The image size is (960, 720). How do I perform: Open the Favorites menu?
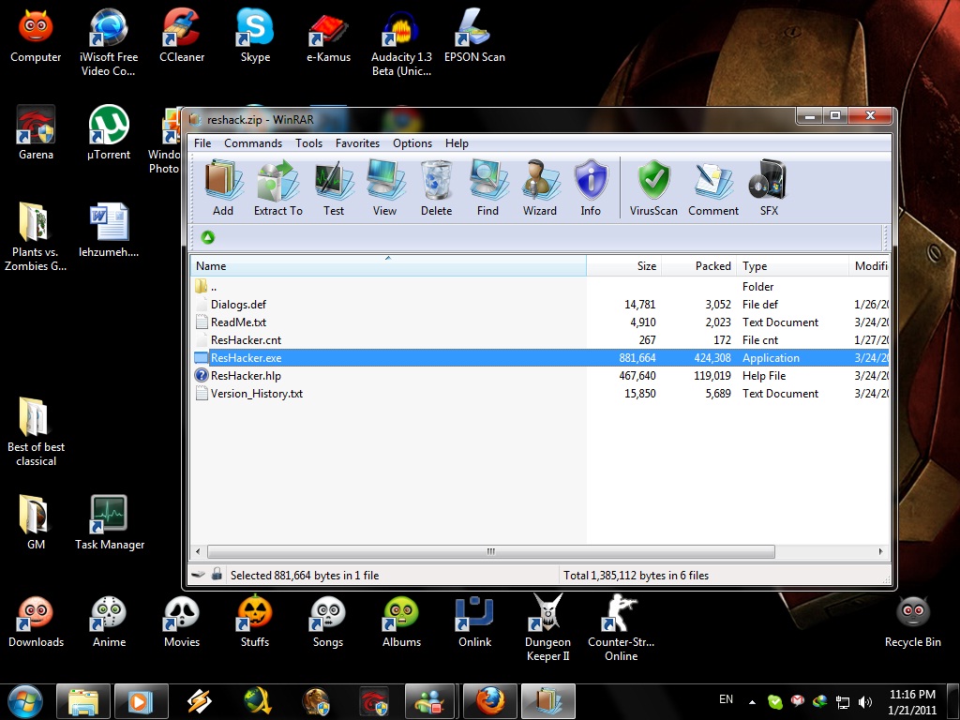click(x=357, y=143)
